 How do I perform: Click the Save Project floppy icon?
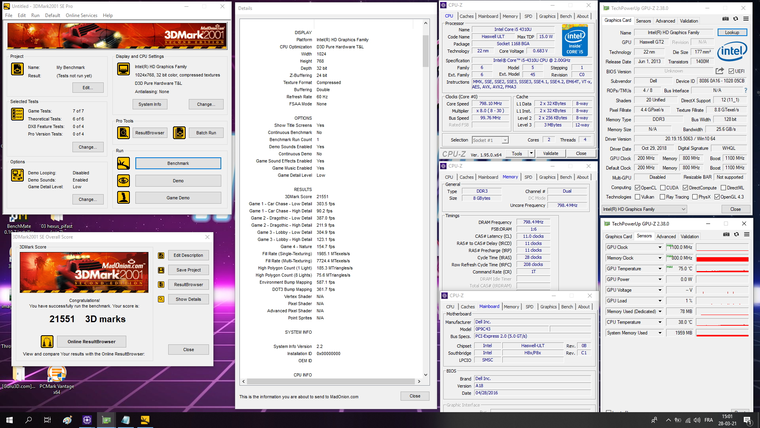click(161, 270)
